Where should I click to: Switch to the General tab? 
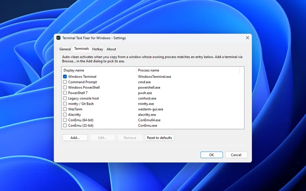(x=65, y=49)
